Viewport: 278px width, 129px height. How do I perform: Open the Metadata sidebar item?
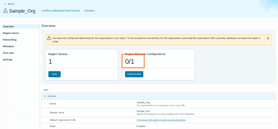click(8, 46)
